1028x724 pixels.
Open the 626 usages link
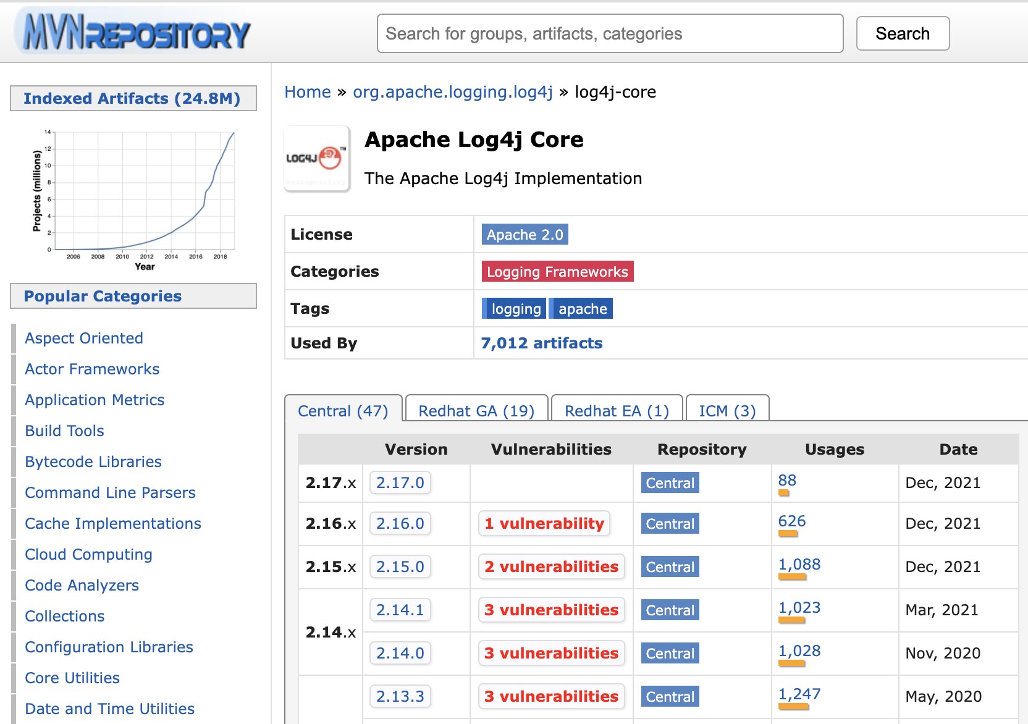tap(792, 521)
